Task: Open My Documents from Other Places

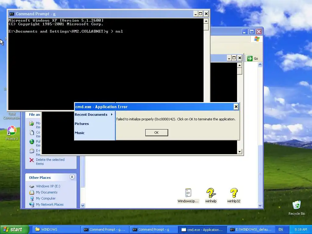Action: click(47, 193)
